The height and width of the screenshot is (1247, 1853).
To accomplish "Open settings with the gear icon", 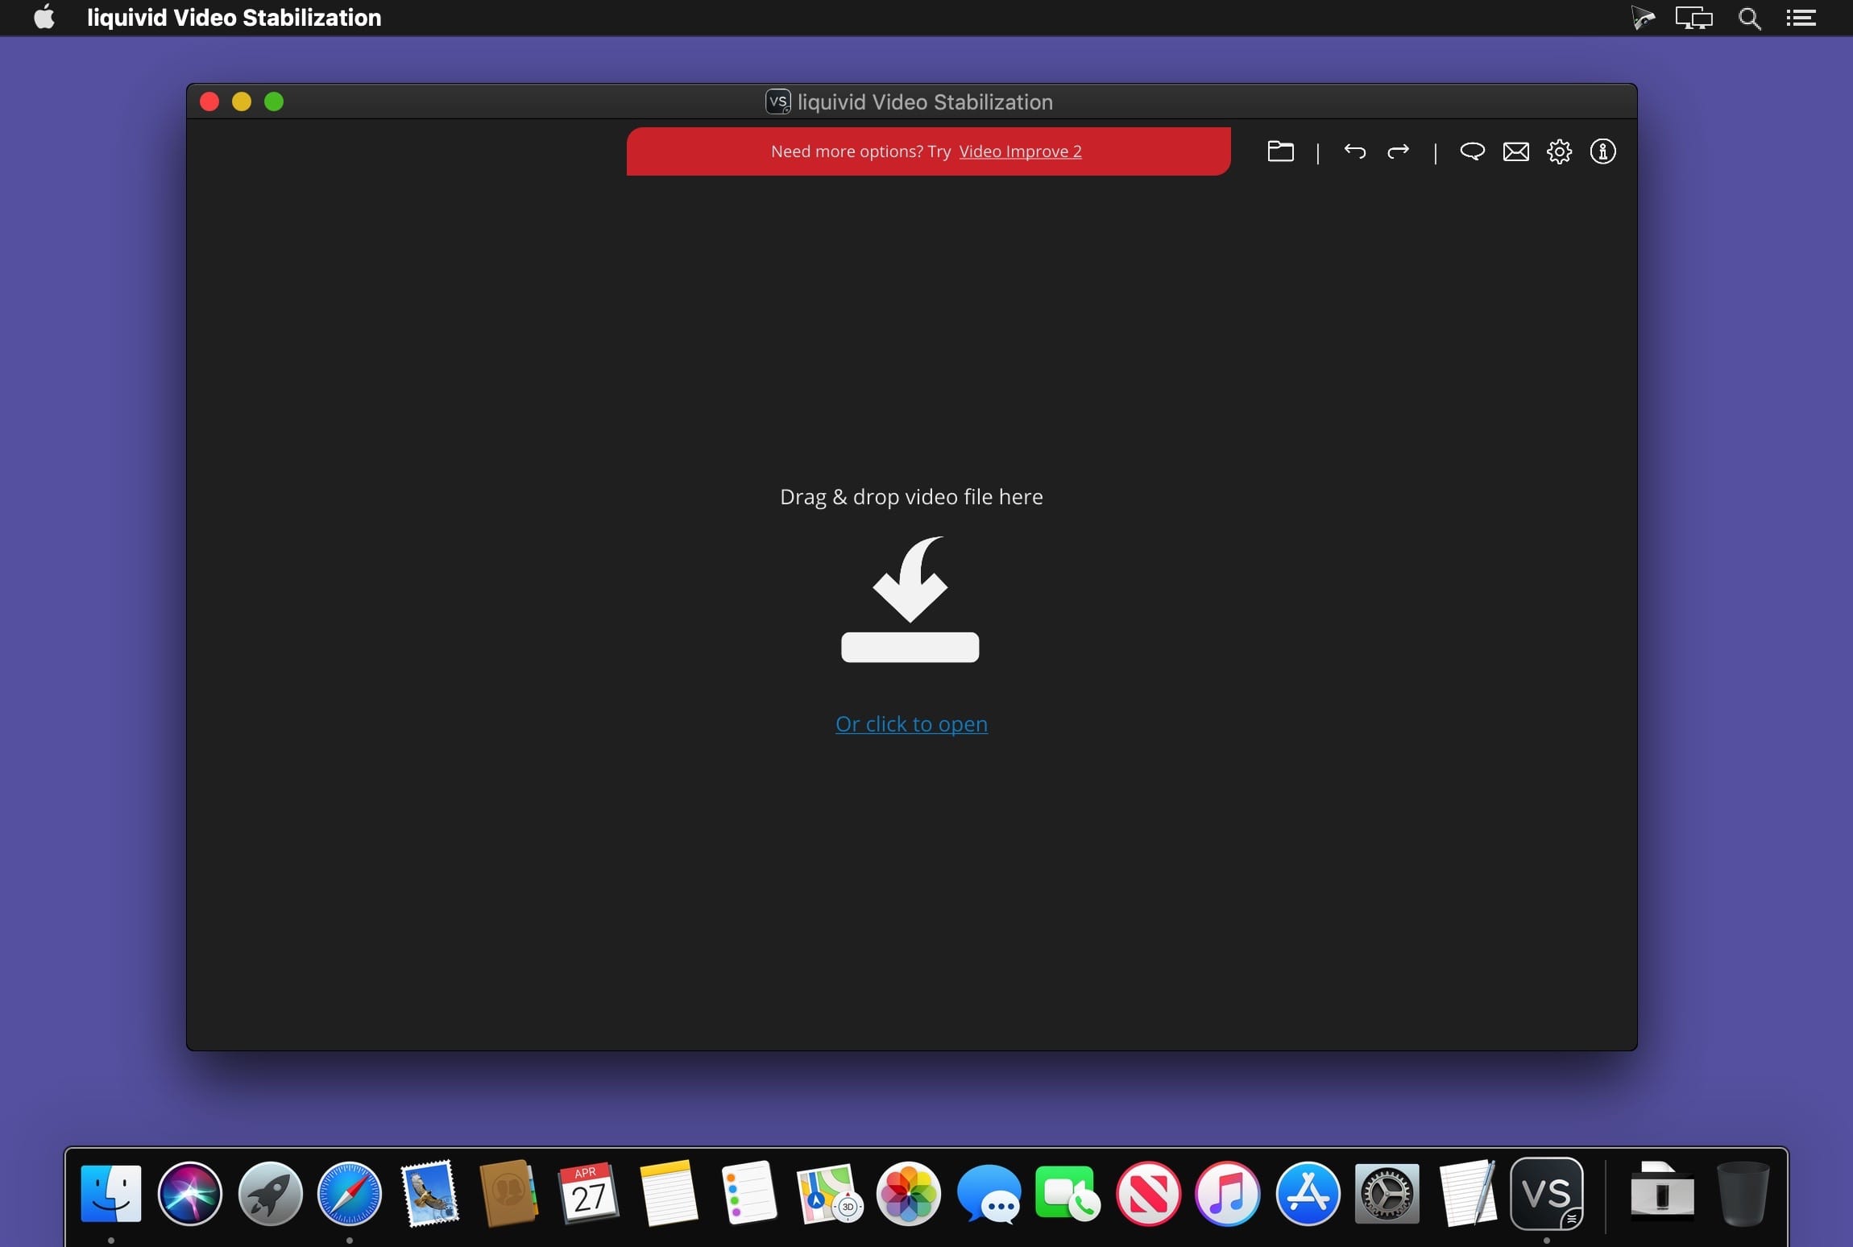I will (x=1559, y=151).
